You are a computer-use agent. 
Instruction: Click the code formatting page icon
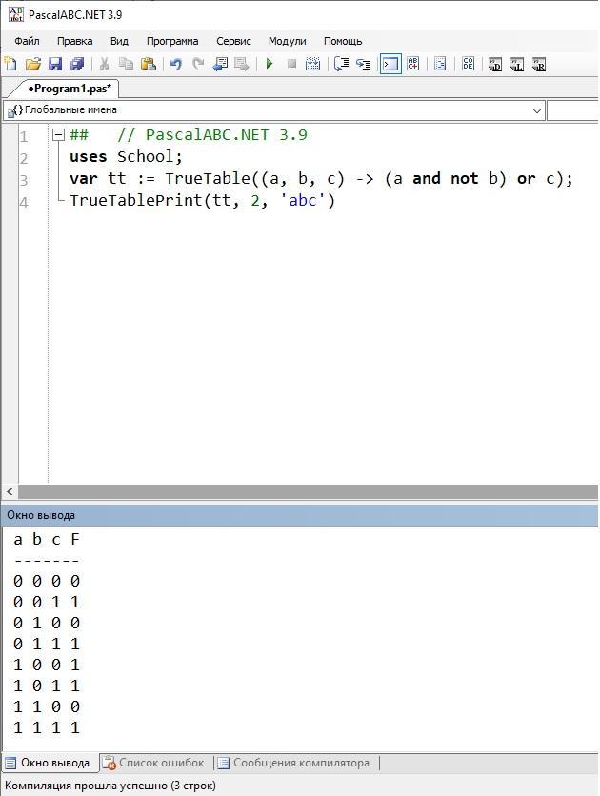tap(440, 64)
